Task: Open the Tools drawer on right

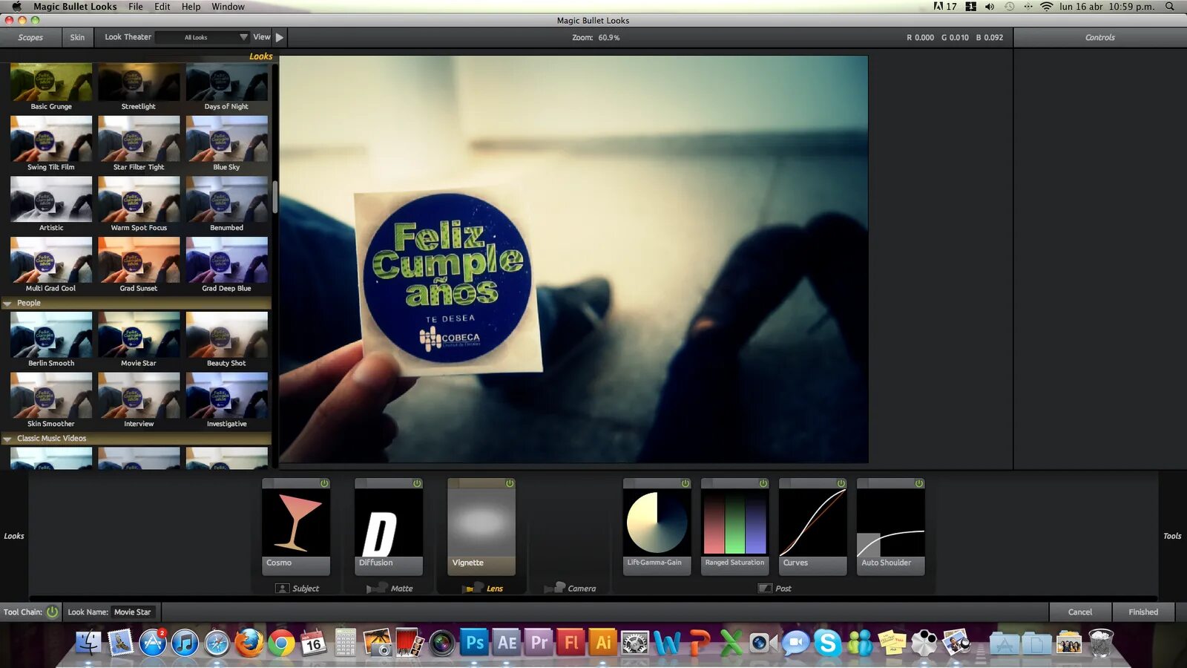Action: click(1172, 536)
